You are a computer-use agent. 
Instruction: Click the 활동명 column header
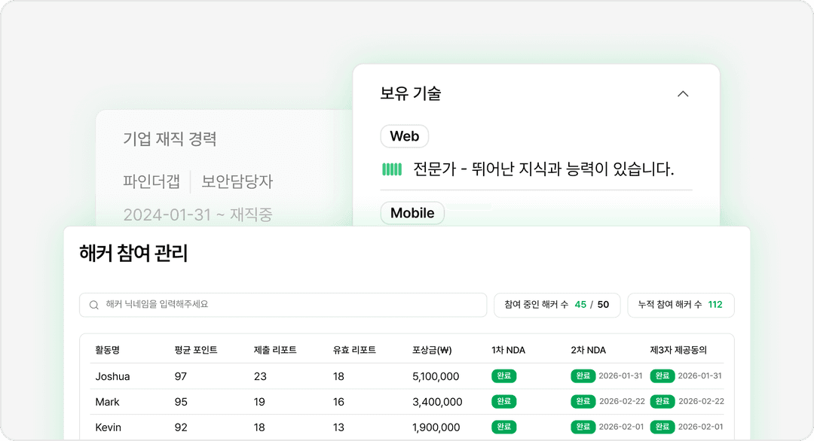tap(109, 350)
